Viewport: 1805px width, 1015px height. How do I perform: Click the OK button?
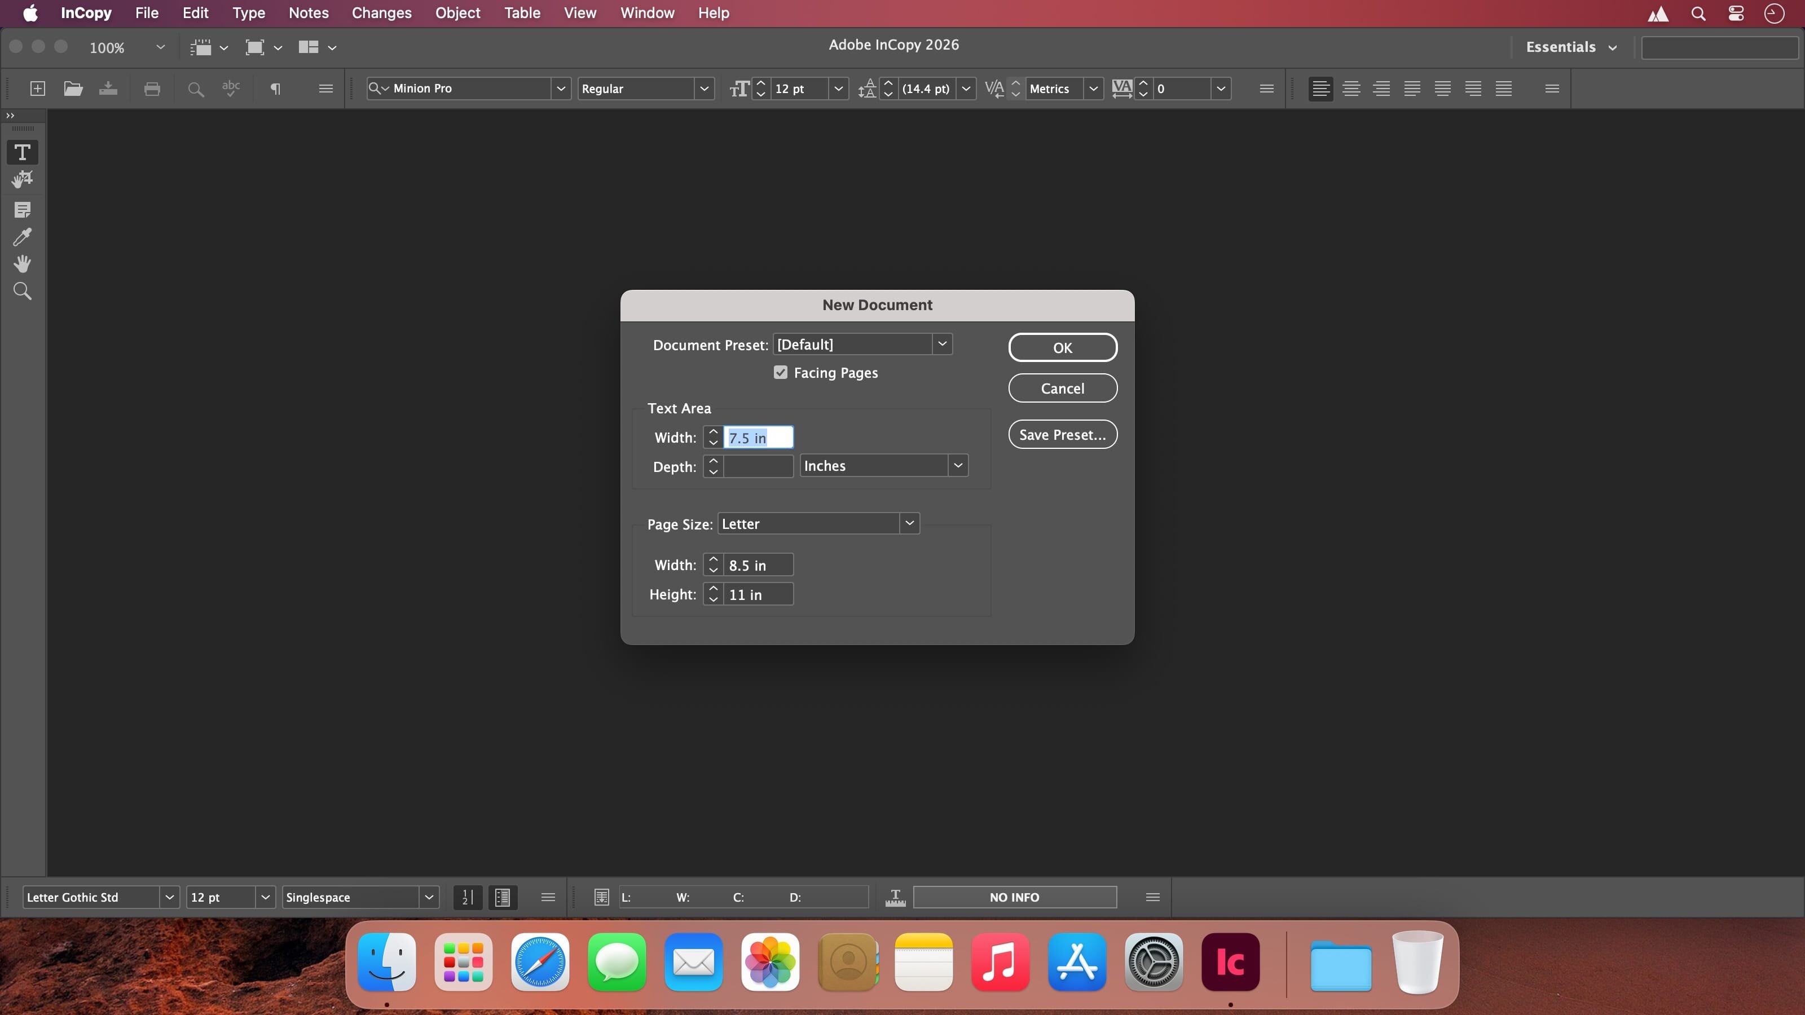click(1062, 347)
